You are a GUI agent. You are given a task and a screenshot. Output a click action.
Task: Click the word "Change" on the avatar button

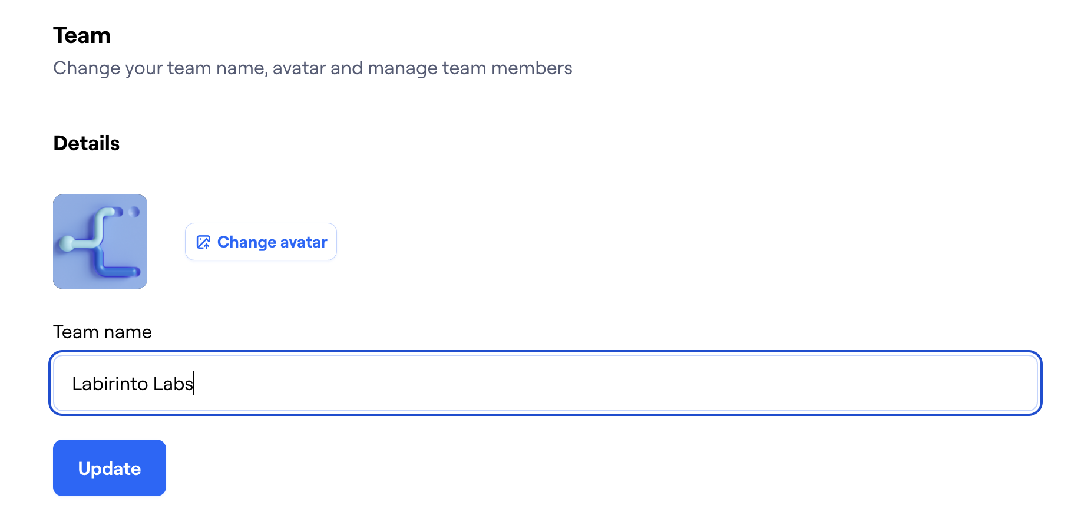click(x=247, y=242)
